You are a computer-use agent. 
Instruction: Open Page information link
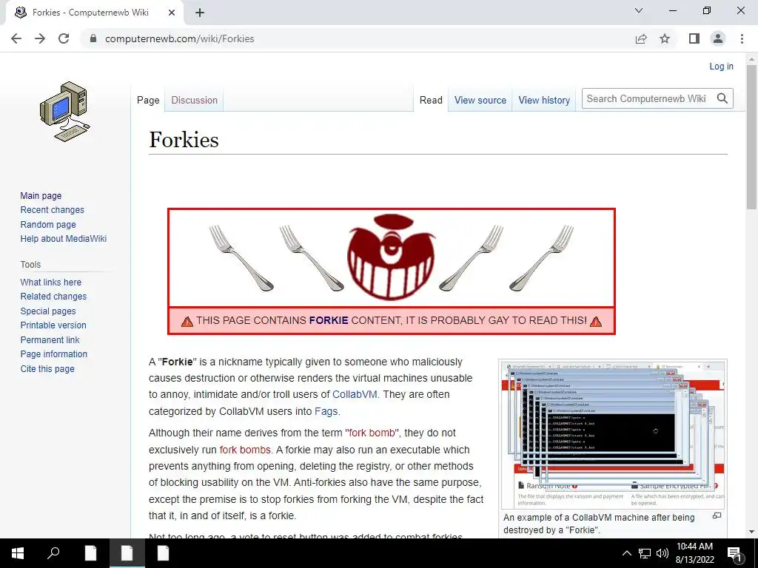coord(53,354)
